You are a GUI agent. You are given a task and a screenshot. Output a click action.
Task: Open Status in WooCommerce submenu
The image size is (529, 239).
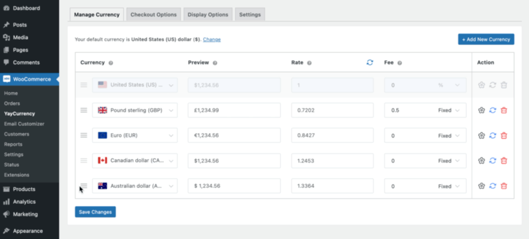[x=11, y=165]
